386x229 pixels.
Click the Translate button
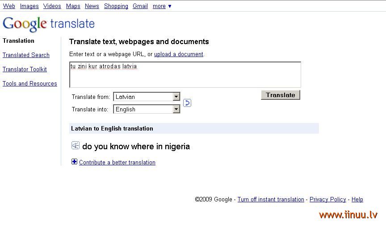coord(281,95)
